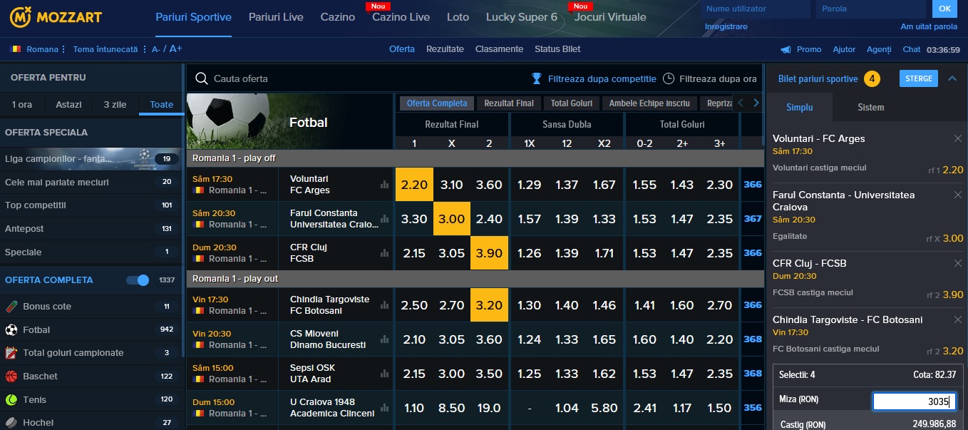Open Lucky Super 6 page

tap(522, 17)
